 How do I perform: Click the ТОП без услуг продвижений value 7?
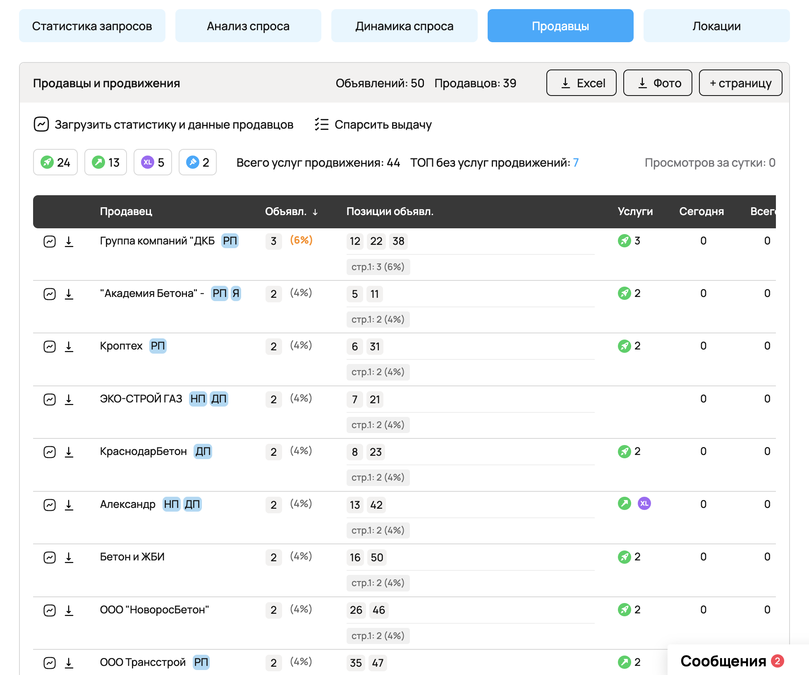tap(576, 163)
